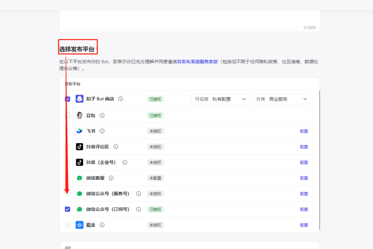Image resolution: width=373 pixels, height=249 pixels.
Task: Toggle the 抖音评论区 checkbox
Action: pos(68,147)
